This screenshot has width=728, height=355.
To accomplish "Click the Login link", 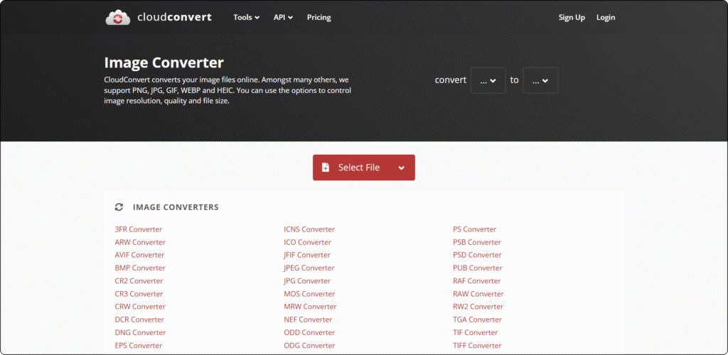I will (x=606, y=18).
